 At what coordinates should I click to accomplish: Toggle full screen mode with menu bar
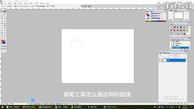pyautogui.click(x=3, y=49)
